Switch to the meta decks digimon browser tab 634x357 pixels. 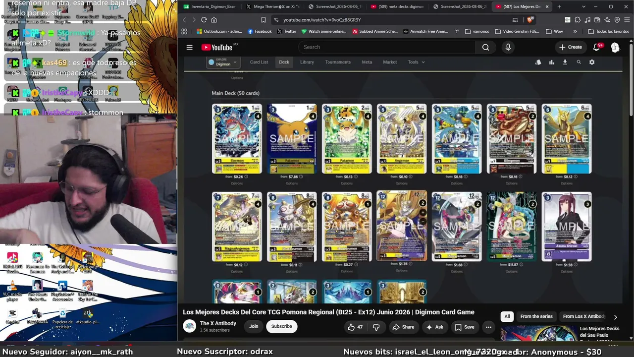point(397,6)
